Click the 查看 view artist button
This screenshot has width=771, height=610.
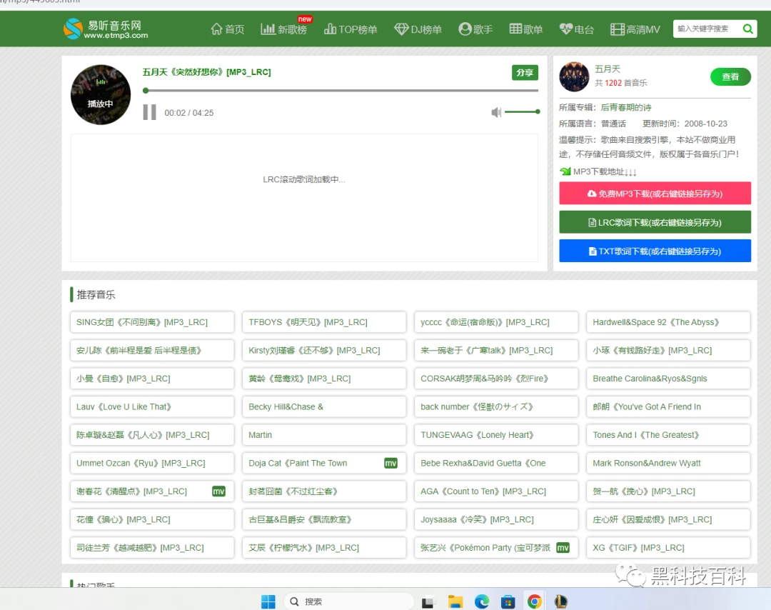(730, 76)
